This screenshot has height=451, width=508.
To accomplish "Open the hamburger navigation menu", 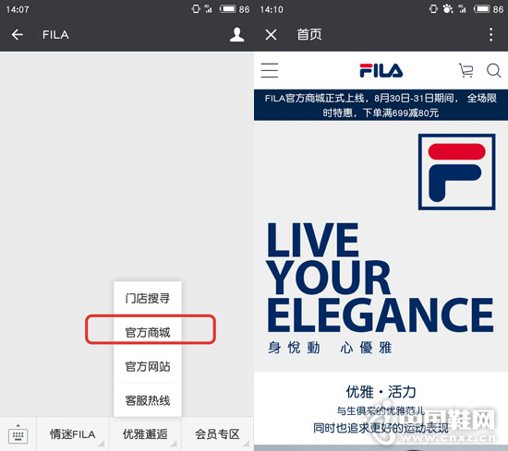I will [x=270, y=70].
